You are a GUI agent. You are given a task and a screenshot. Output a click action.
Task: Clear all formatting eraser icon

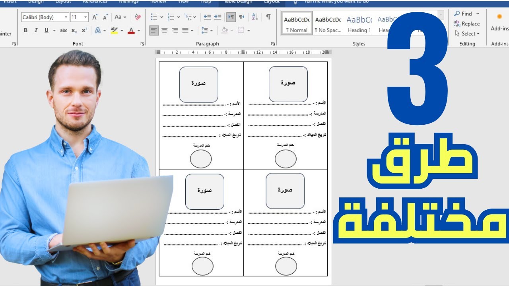pos(138,17)
